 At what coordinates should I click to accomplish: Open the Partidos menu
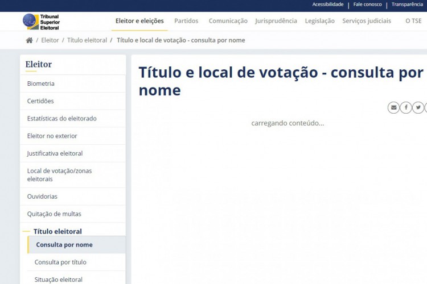click(186, 21)
